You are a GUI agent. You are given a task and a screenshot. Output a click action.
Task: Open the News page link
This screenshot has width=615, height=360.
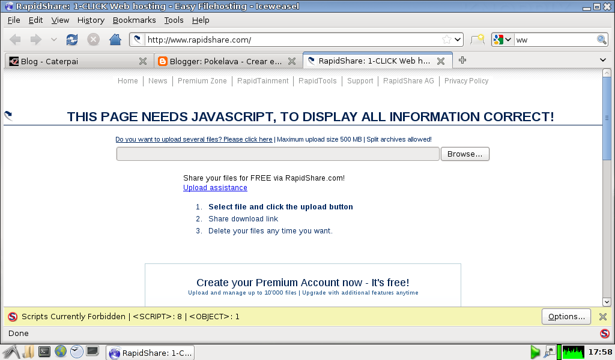[x=158, y=80]
